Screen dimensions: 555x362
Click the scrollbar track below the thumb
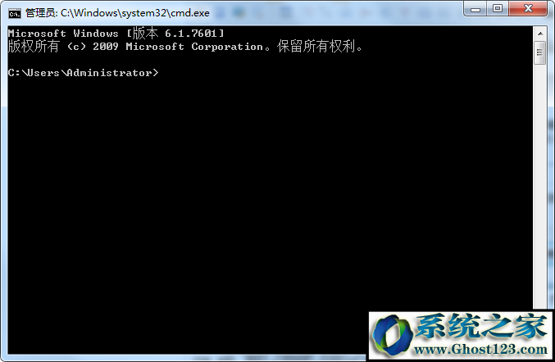coord(540,183)
